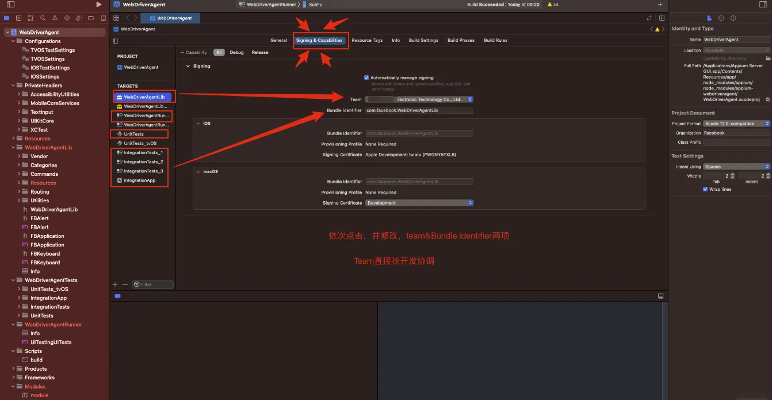Click the Bundle Identifier text field

click(419, 110)
